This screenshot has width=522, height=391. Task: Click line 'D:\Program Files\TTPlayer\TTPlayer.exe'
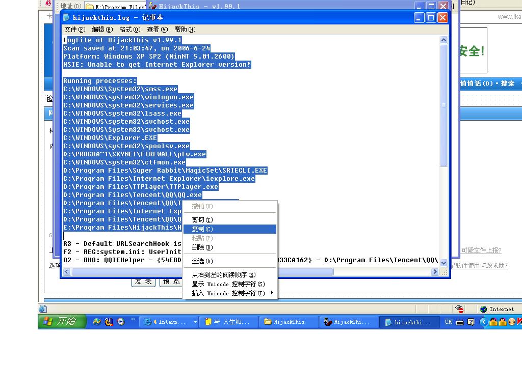pyautogui.click(x=141, y=187)
